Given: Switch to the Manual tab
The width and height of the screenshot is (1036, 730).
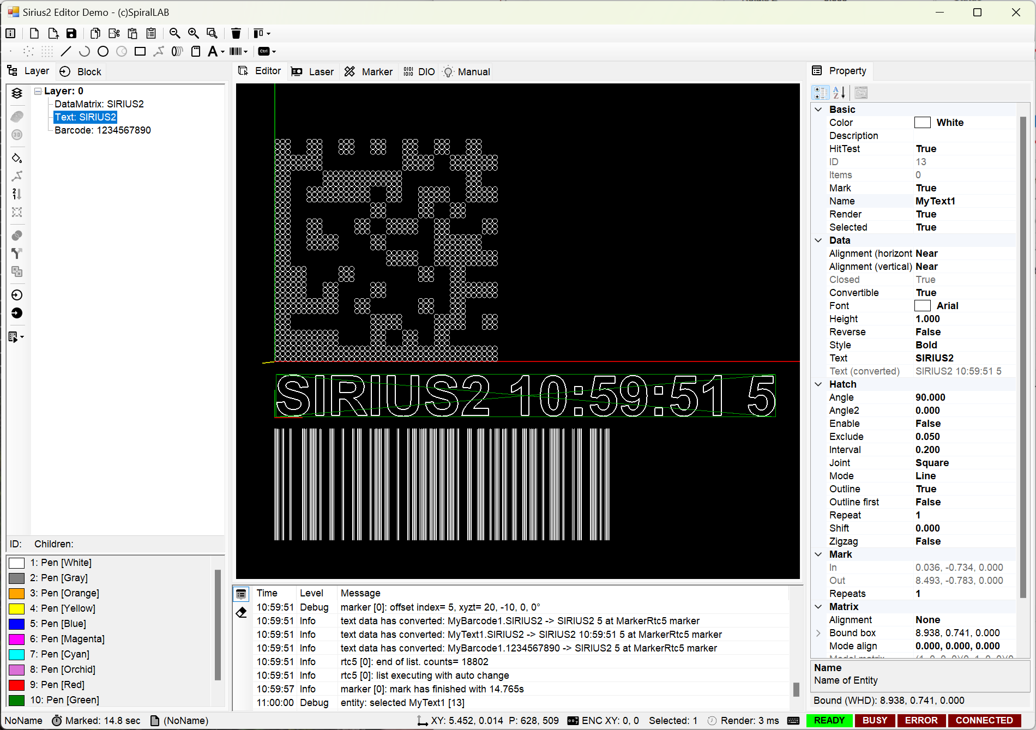Looking at the screenshot, I should [467, 72].
